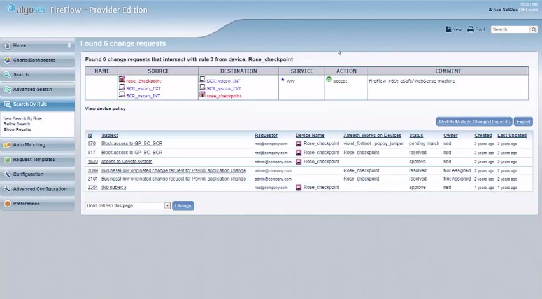Open the Auto Matching menu
The height and width of the screenshot is (299, 542).
[x=38, y=145]
